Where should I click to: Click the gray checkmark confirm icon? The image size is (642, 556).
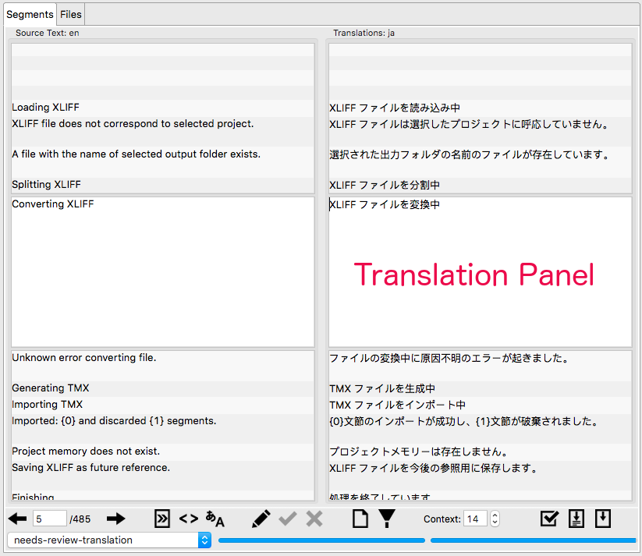coord(288,519)
